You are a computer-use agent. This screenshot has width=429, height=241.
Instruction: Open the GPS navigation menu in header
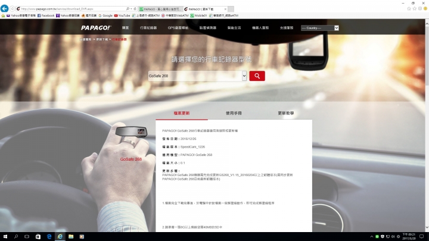(178, 28)
